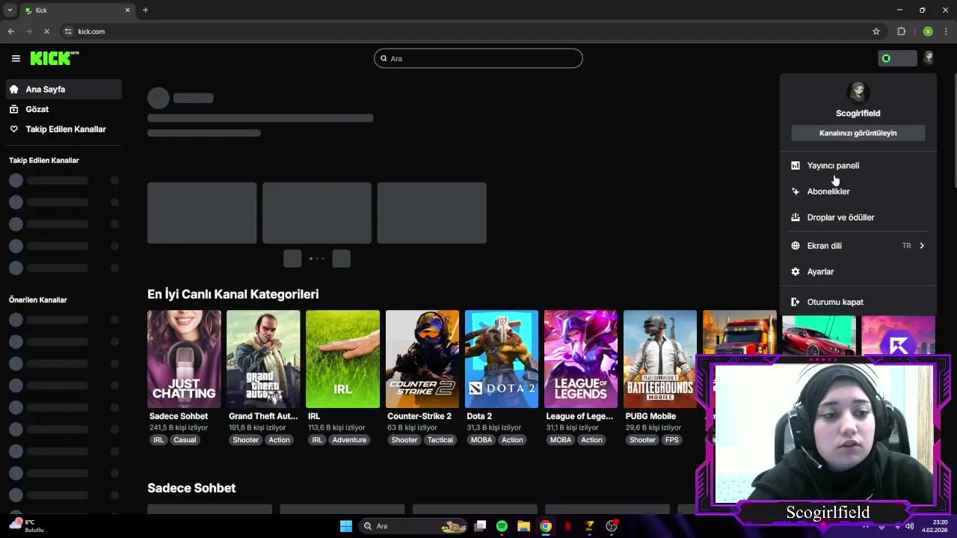The width and height of the screenshot is (957, 538).
Task: Click the Kick logo
Action: 55,58
